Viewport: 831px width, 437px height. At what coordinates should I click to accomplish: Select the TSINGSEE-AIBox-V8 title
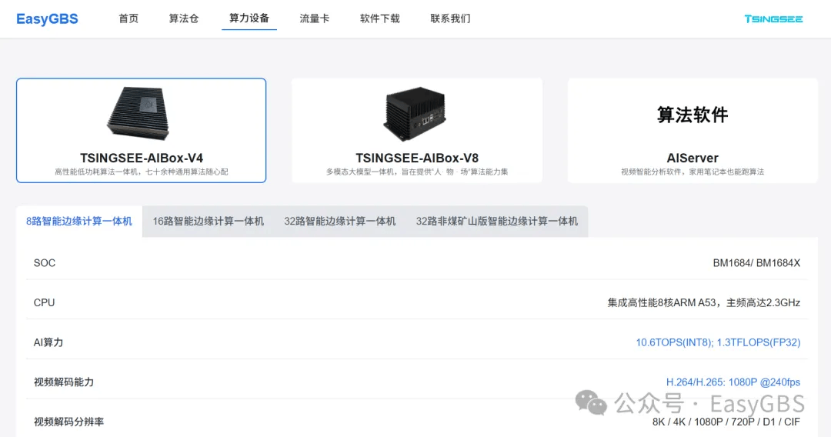(417, 158)
